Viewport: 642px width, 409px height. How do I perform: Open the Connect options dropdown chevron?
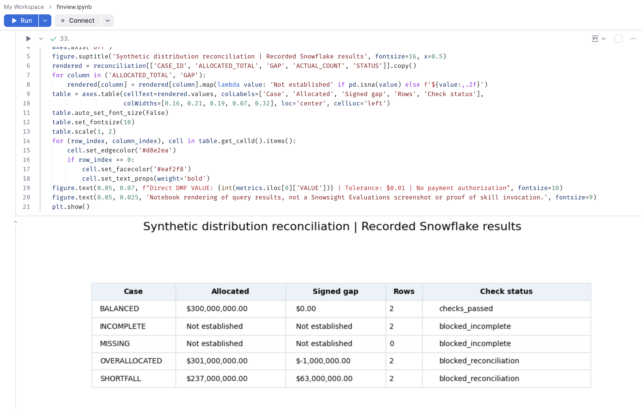108,21
